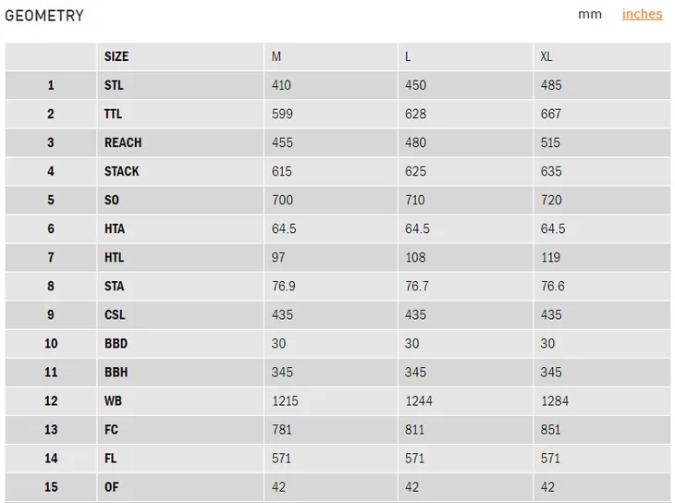The height and width of the screenshot is (503, 675).
Task: Select the L size column header
Action: [408, 56]
